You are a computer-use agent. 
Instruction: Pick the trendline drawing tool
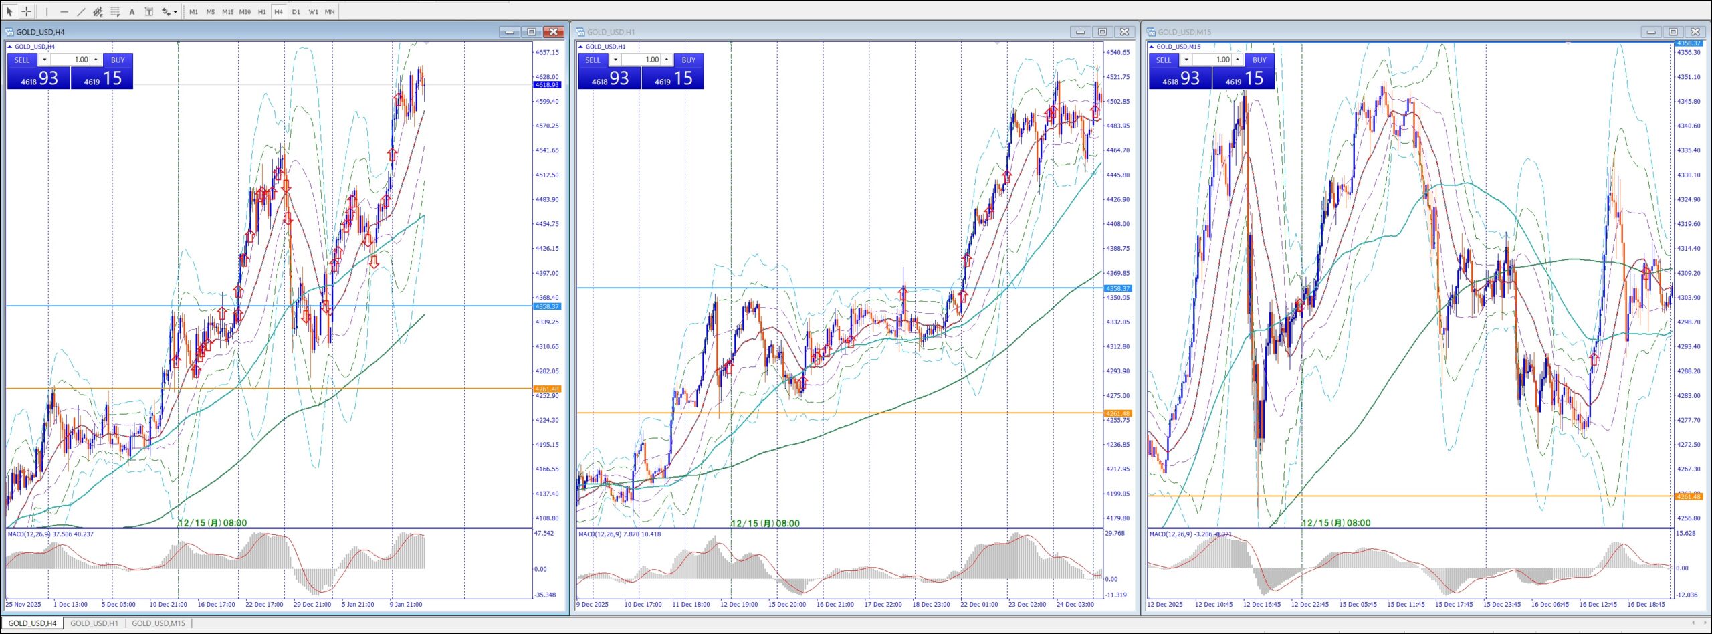click(x=81, y=11)
